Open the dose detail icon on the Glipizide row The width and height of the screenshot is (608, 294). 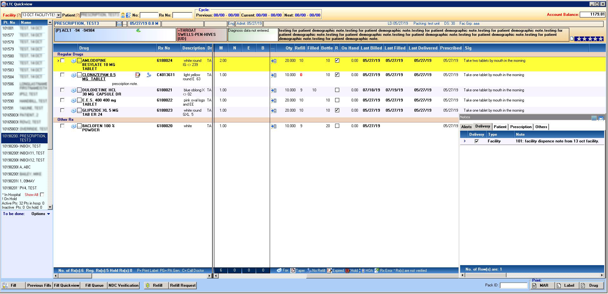[x=274, y=111]
